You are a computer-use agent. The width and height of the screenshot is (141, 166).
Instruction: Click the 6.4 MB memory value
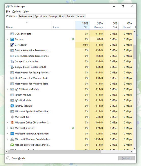coord(99,117)
